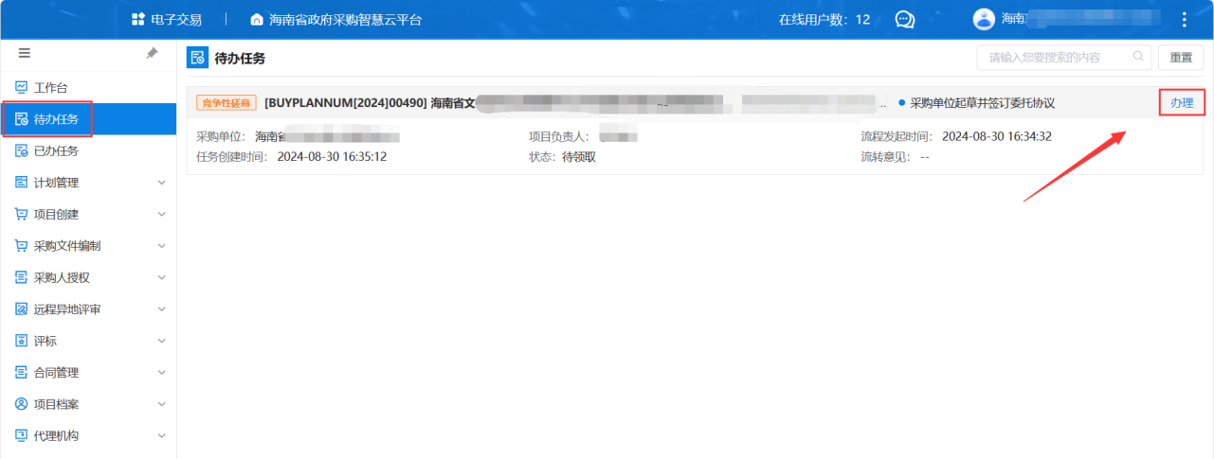Click 流程发起时间 value 2024-08-30 16:34:32
The width and height of the screenshot is (1214, 459).
pyautogui.click(x=997, y=136)
